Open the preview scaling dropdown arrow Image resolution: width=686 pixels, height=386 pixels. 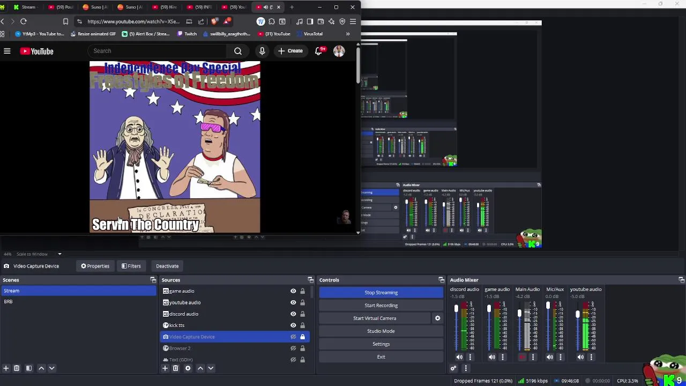click(59, 254)
